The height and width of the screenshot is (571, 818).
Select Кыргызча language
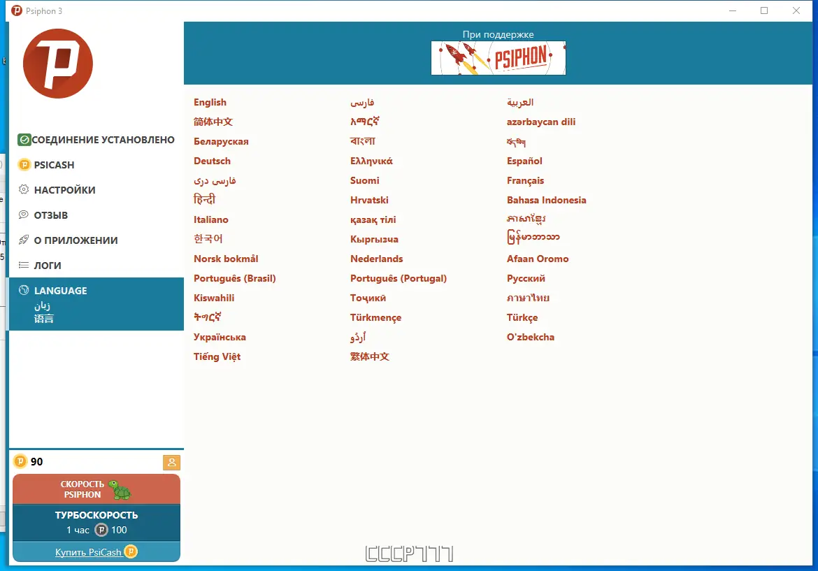[x=374, y=239]
